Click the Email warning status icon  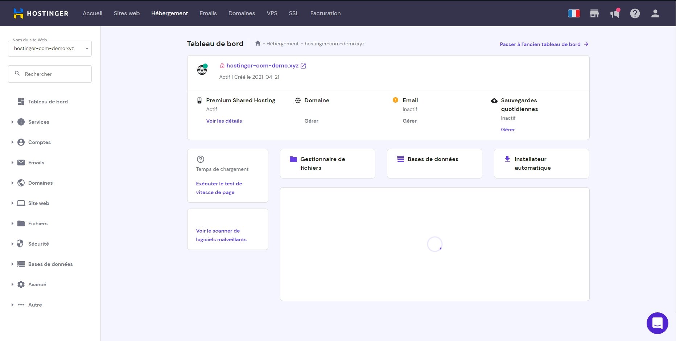[x=395, y=100]
